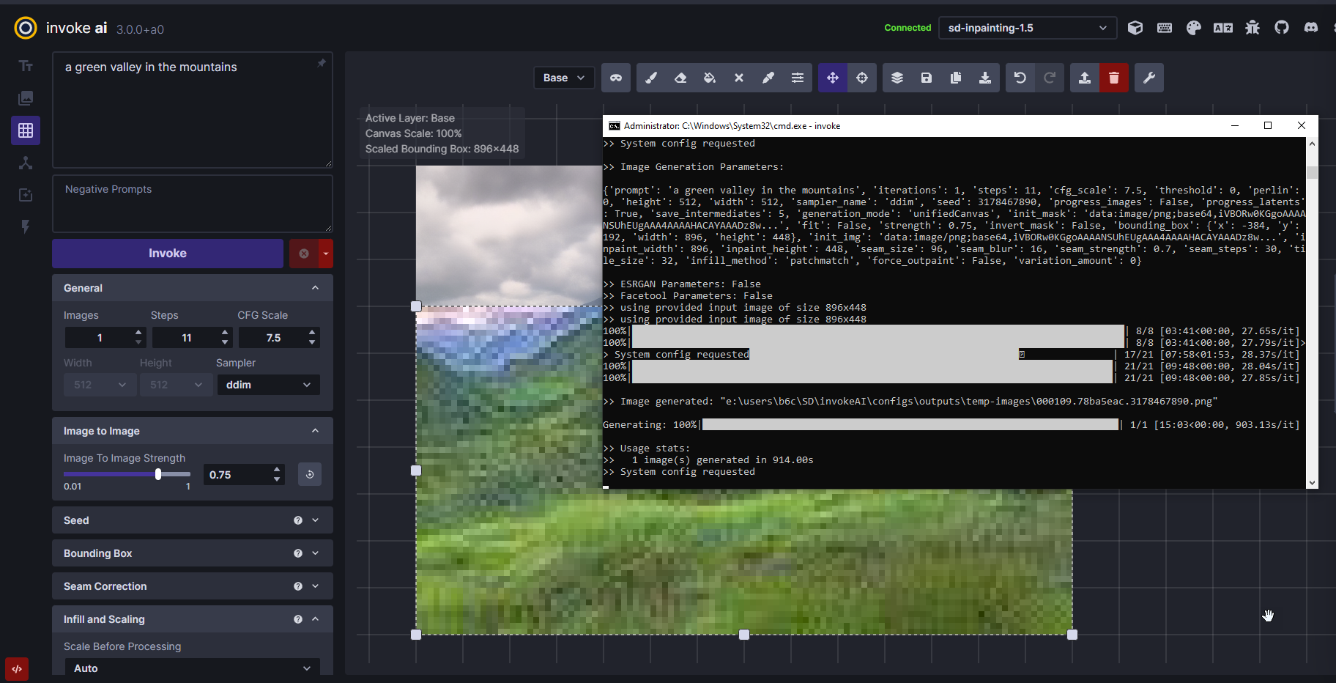
Task: Pick the Color Picker tool
Action: [x=768, y=78]
